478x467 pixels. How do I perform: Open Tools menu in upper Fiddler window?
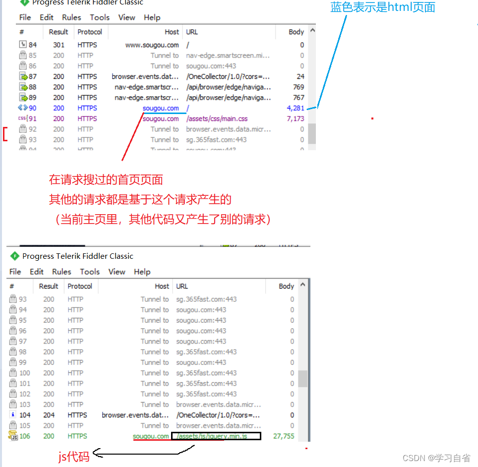coord(99,17)
